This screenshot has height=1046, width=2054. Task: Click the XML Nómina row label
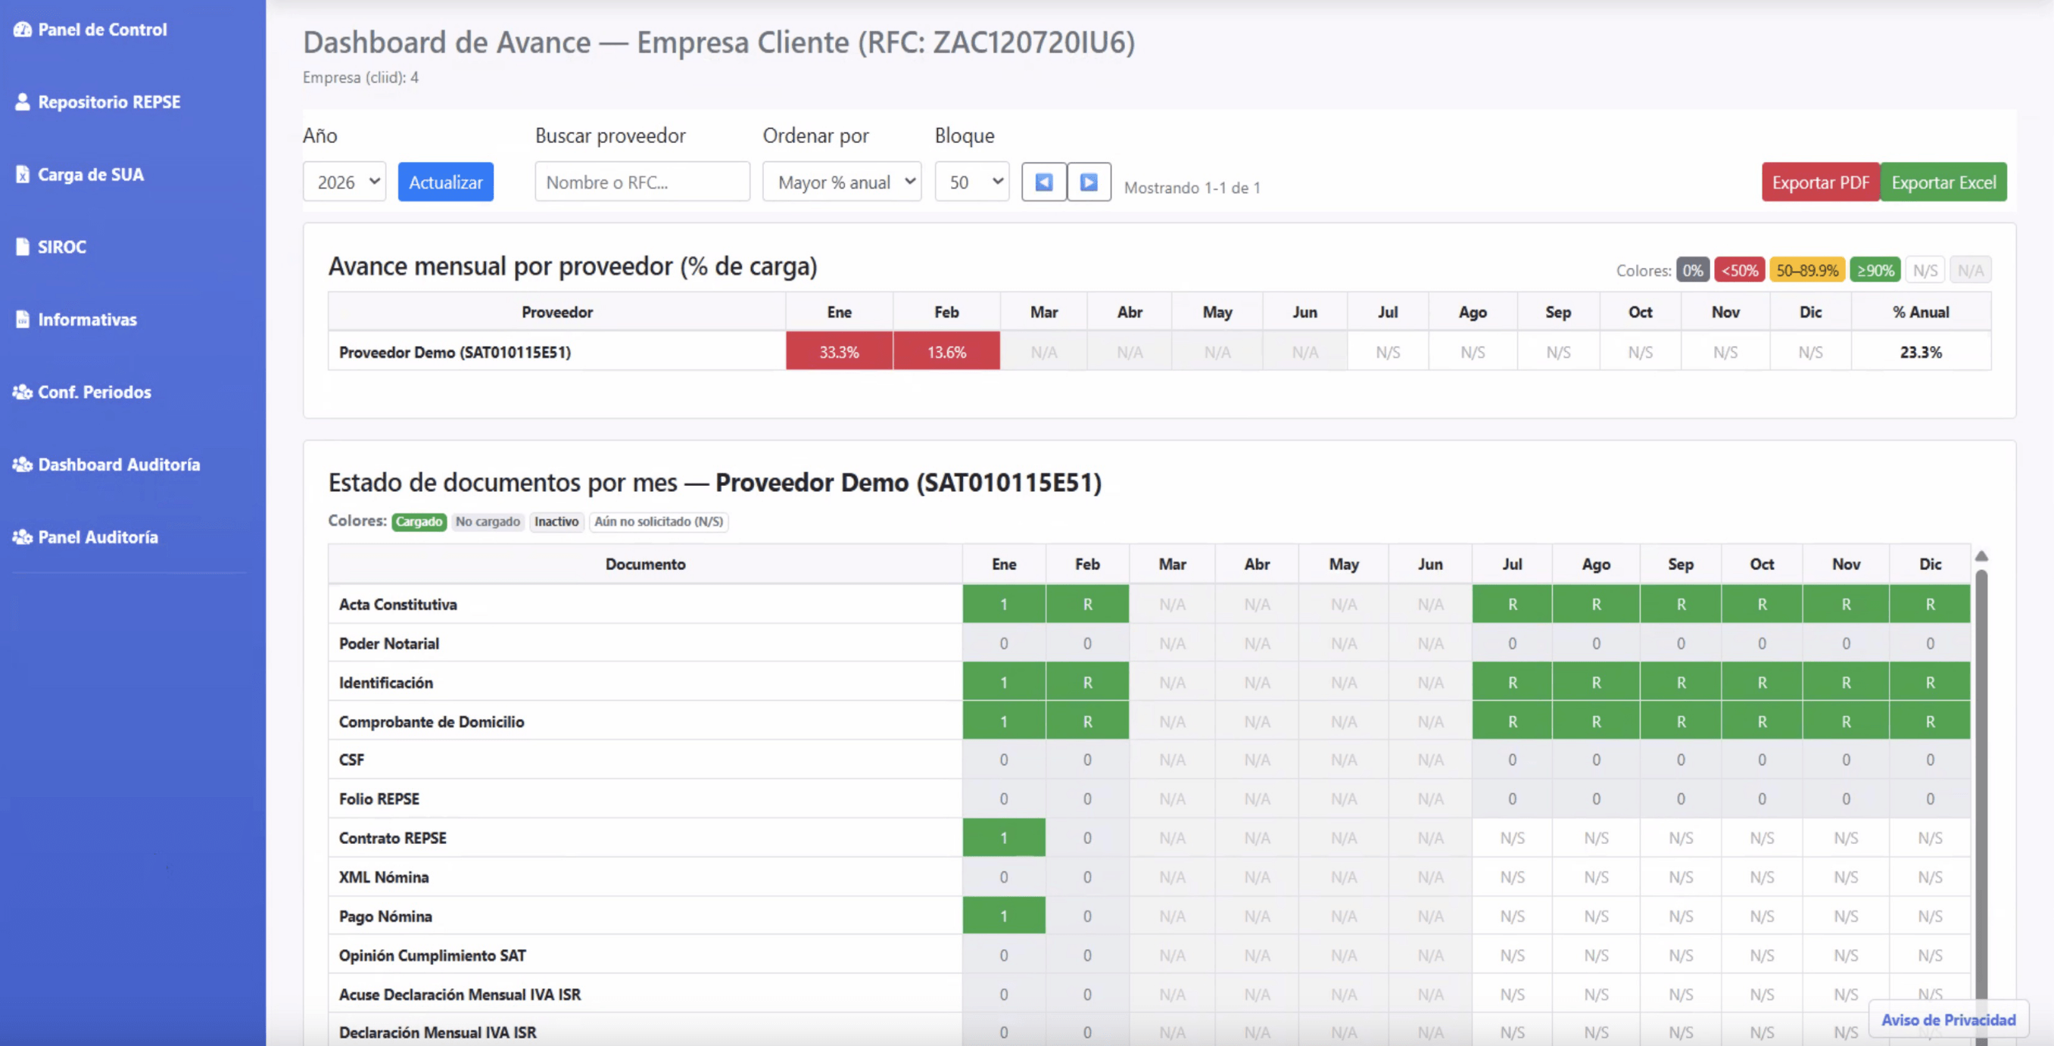point(384,876)
